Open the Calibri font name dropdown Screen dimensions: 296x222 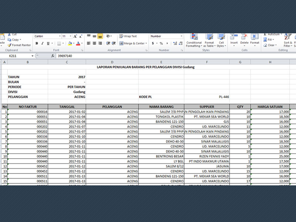point(60,36)
